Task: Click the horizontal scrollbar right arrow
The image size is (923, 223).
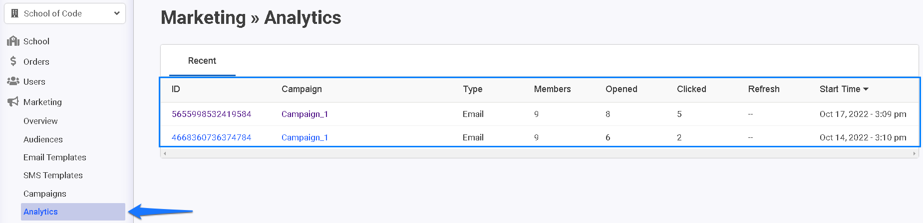Action: coord(914,153)
